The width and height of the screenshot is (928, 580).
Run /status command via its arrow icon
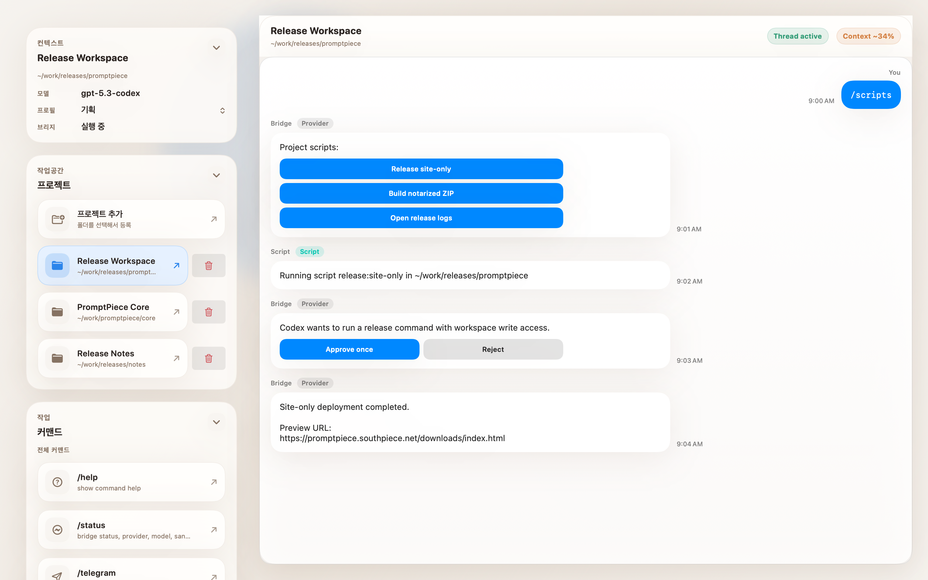214,530
